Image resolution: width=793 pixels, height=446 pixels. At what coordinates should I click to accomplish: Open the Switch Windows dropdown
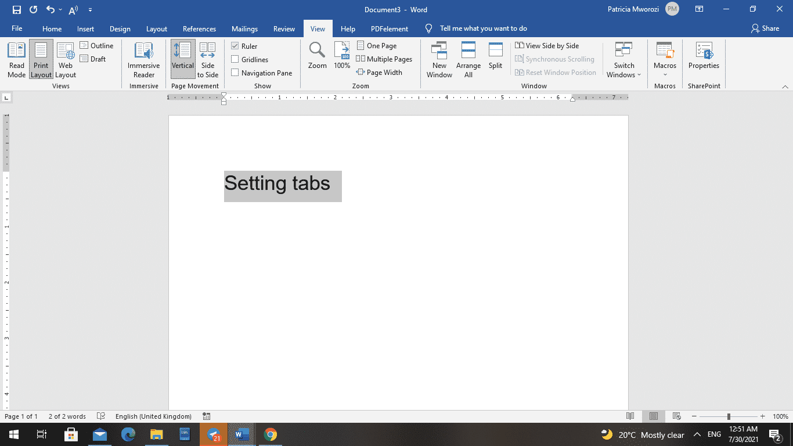tap(623, 59)
